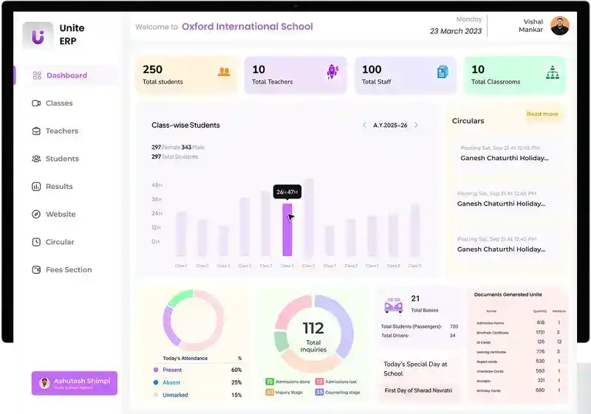Viewport: 591px width, 414px height.
Task: Open the Dashboard menu item
Action: click(x=70, y=75)
